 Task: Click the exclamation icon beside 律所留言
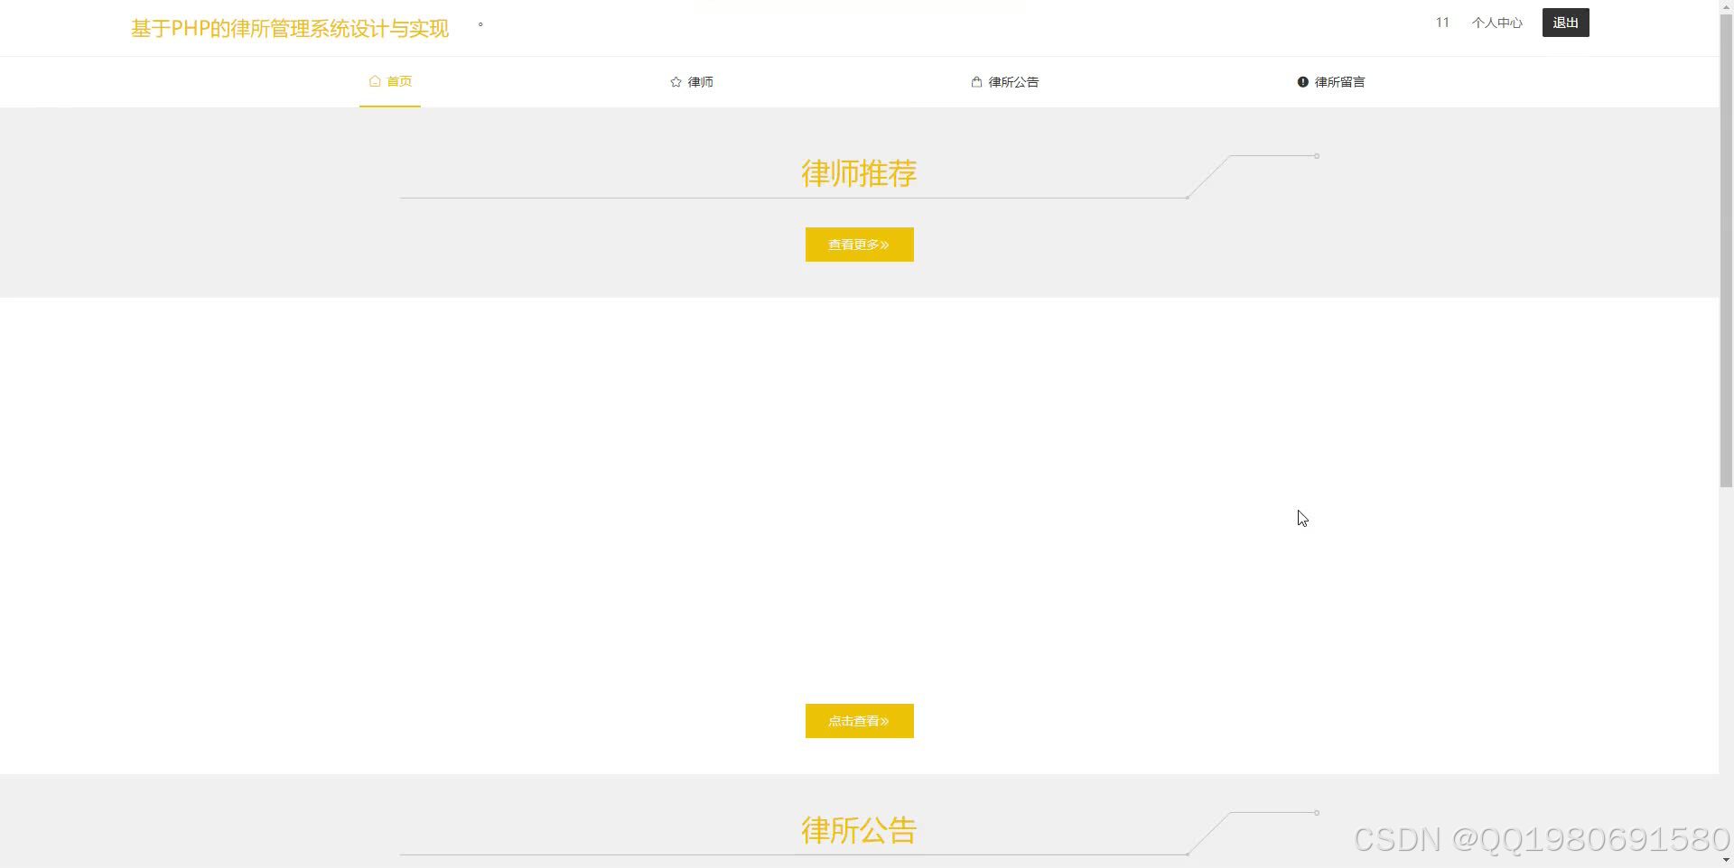pyautogui.click(x=1302, y=81)
